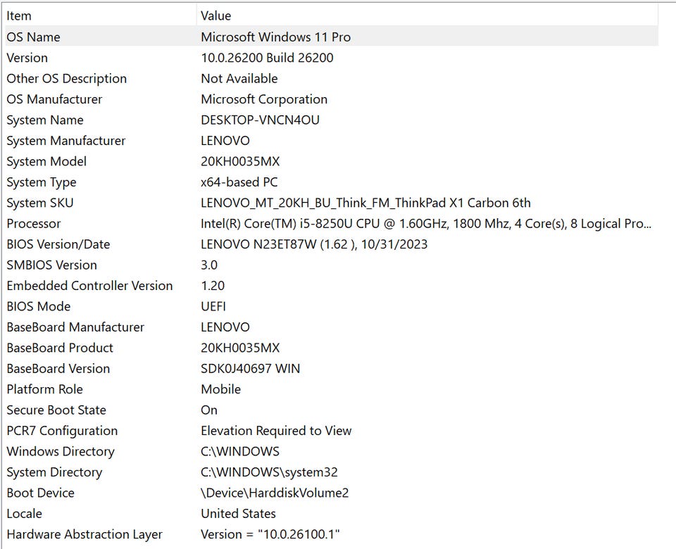
Task: Select the PCR7 Configuration row label
Action: point(62,431)
